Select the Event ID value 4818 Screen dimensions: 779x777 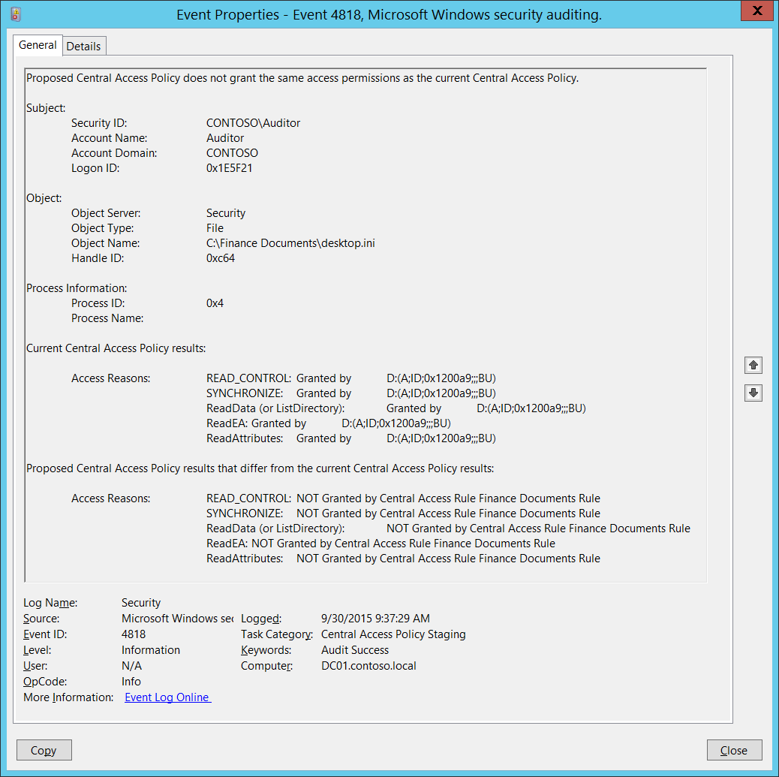134,634
